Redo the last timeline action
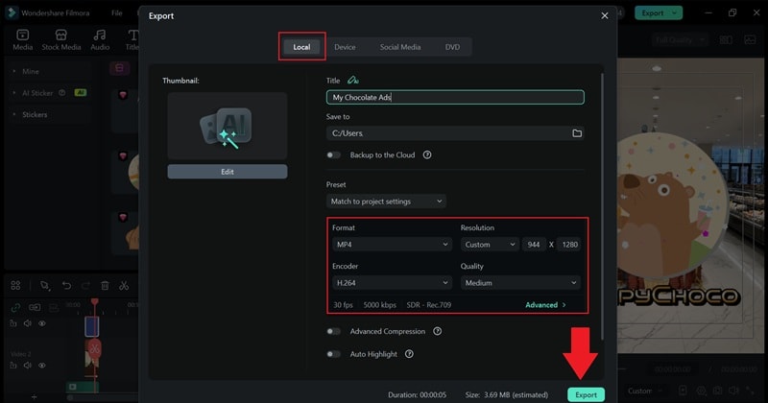Screen dimensions: 768x403 click(x=85, y=286)
